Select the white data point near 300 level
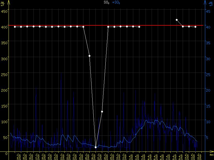The width and height of the screenshot is (214, 160). [x=89, y=56]
